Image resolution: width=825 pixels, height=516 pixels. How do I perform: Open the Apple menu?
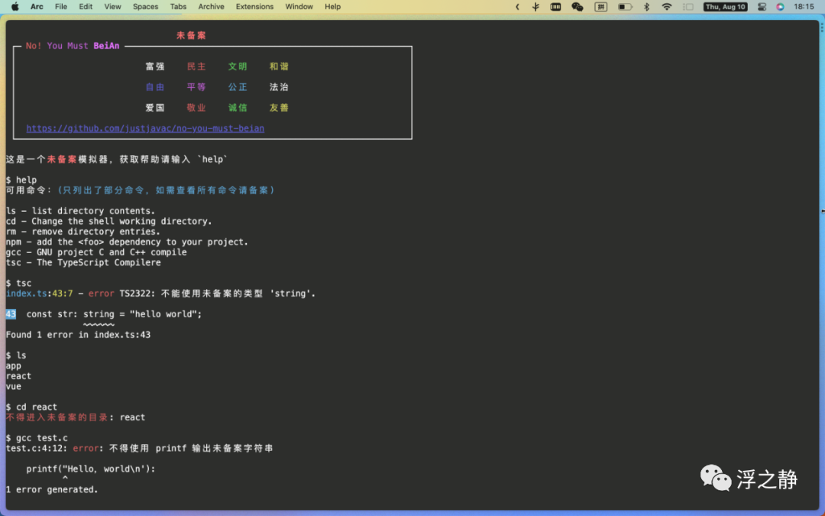pos(15,7)
